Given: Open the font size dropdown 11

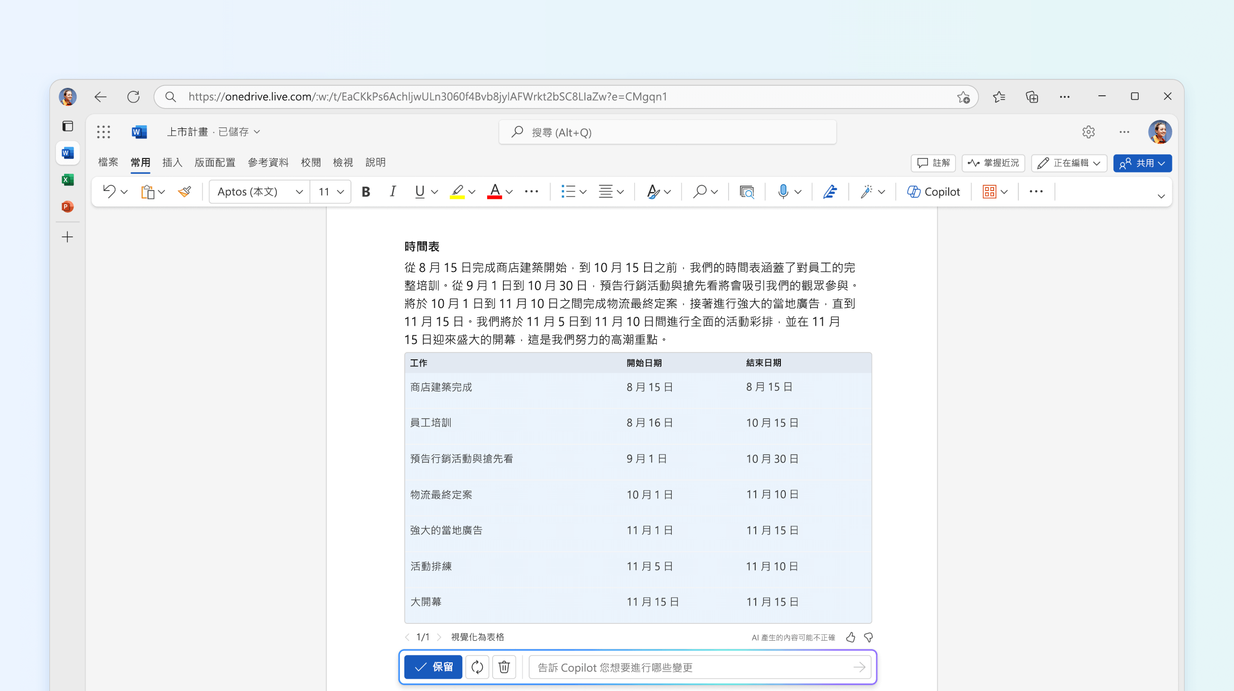Looking at the screenshot, I should coord(331,192).
